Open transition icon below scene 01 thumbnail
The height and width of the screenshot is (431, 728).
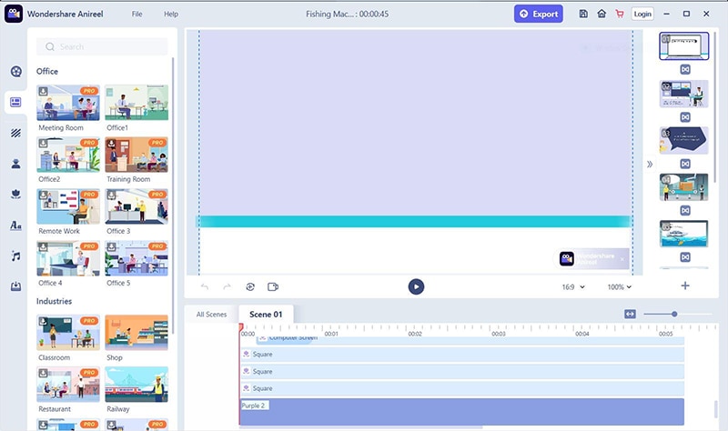685,70
